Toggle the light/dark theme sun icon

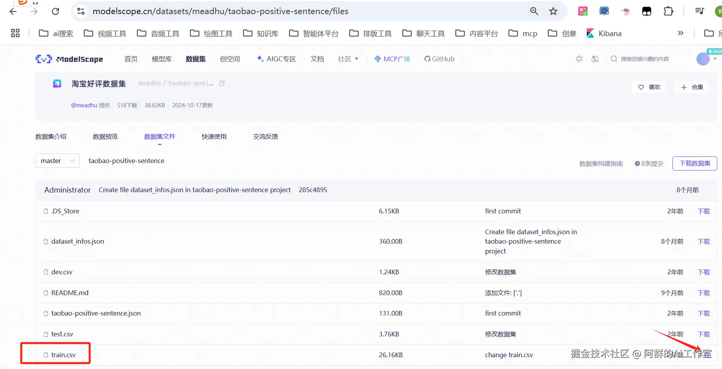click(579, 59)
